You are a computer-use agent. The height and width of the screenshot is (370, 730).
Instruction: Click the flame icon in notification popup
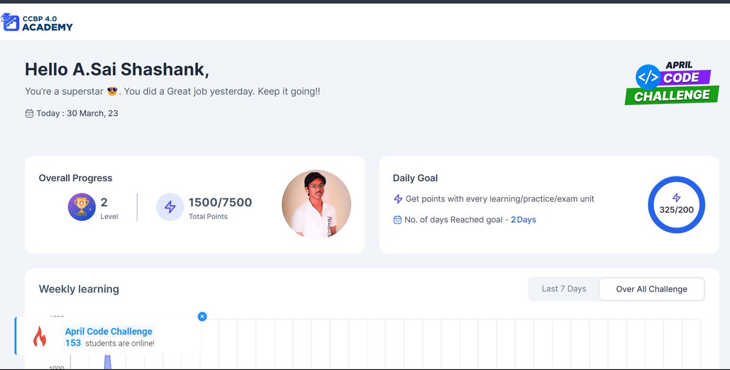click(40, 337)
